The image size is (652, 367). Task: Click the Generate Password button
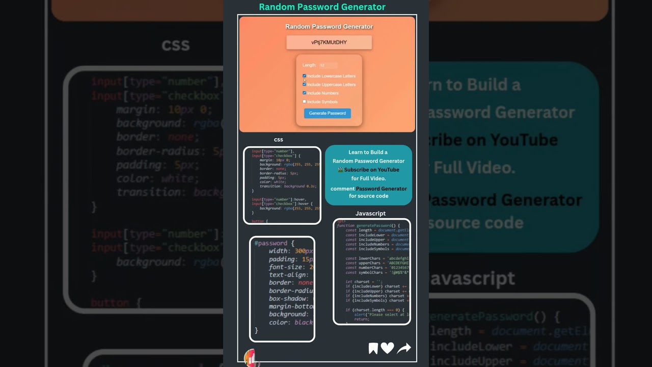click(328, 113)
